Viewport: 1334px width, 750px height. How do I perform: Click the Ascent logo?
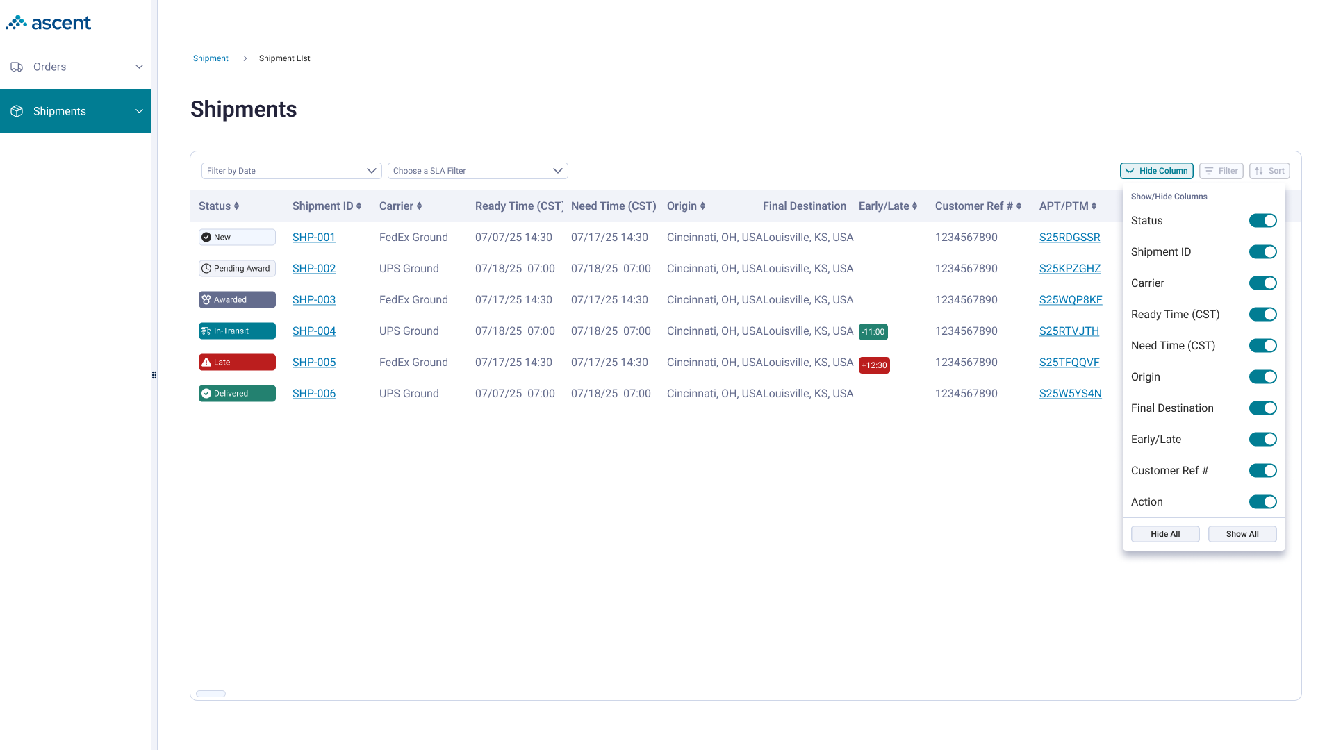click(48, 22)
